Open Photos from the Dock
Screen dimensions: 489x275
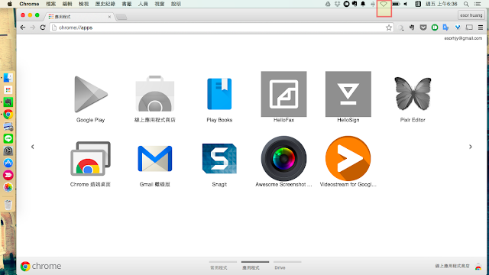coord(8,187)
